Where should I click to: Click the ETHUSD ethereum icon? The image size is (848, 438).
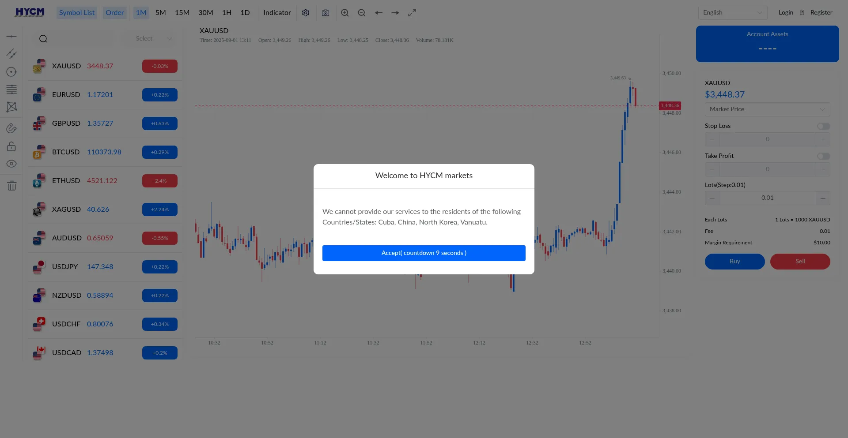(39, 181)
